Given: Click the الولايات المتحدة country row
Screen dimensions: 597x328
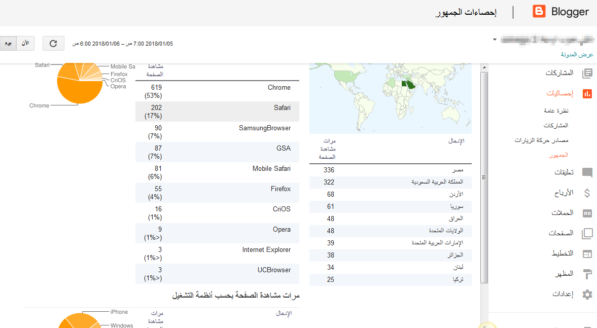Looking at the screenshot, I should tap(390, 231).
